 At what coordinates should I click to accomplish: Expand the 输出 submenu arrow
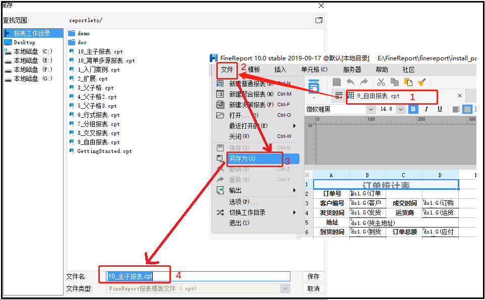[x=294, y=190]
